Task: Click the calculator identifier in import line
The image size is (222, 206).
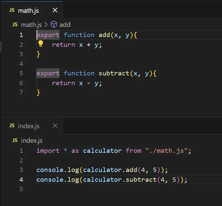Action: pyautogui.click(x=102, y=150)
